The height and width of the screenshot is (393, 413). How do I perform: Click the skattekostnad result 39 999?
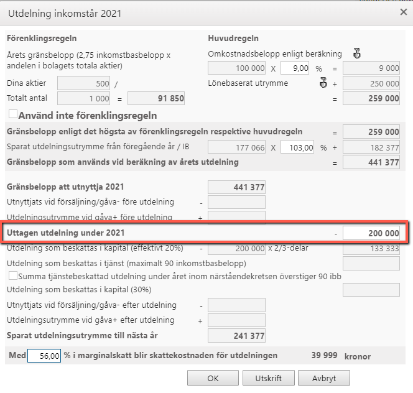pos(325,355)
